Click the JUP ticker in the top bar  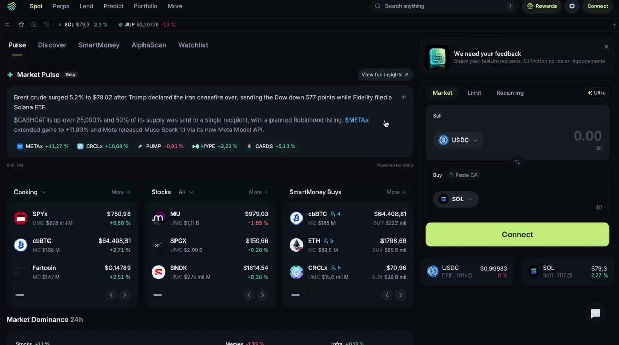click(x=147, y=24)
